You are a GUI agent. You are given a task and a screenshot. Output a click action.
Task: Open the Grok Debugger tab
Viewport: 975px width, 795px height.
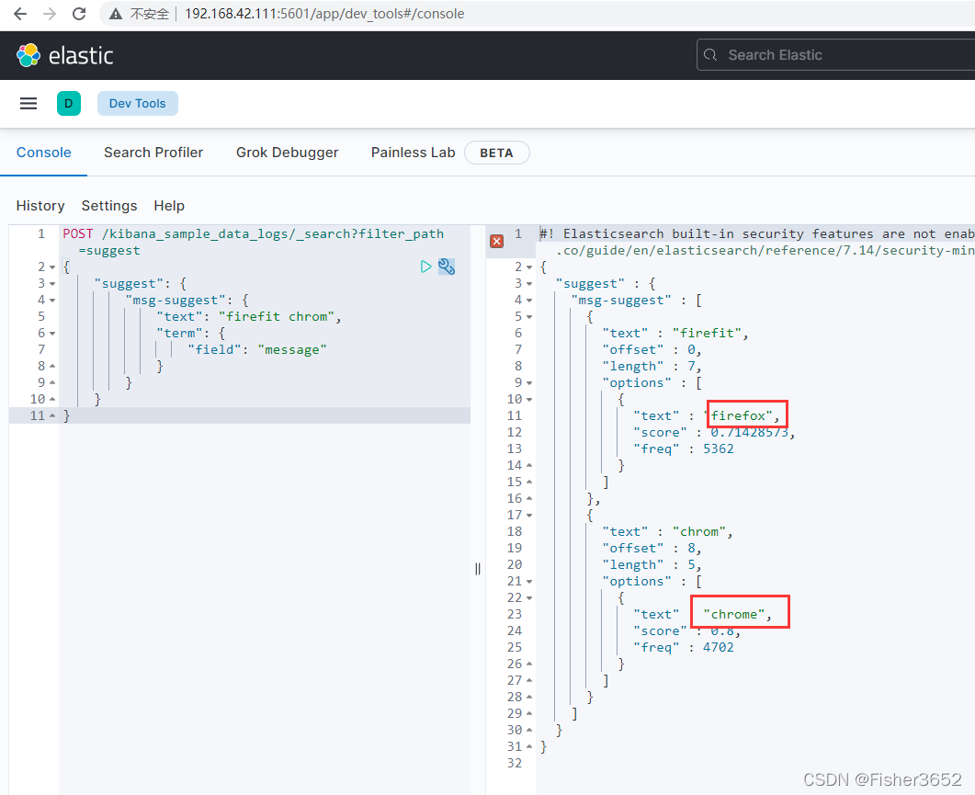point(288,153)
